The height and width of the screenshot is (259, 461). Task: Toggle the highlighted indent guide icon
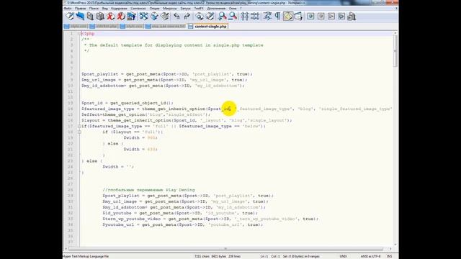point(288,17)
